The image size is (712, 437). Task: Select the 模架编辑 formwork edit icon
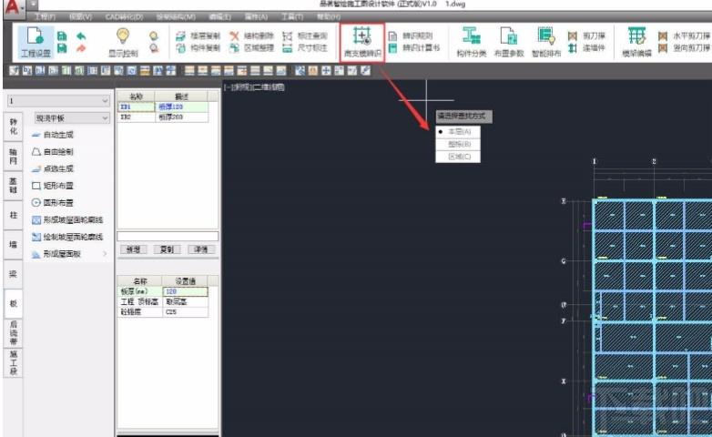coord(636,36)
